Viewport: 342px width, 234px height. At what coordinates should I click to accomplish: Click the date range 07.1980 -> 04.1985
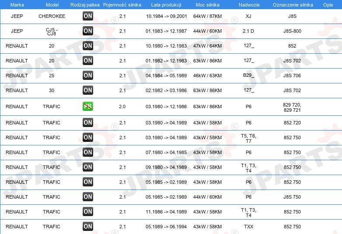166,152
